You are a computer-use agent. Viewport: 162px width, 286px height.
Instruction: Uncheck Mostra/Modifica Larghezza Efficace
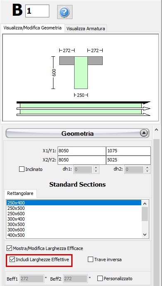click(x=9, y=248)
